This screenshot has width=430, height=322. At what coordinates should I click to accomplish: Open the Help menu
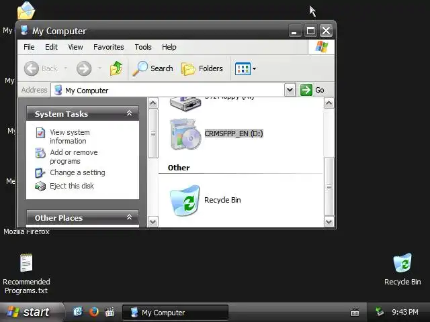click(169, 47)
